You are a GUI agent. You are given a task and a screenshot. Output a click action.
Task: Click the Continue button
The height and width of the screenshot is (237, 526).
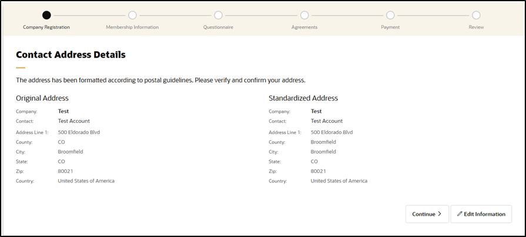(427, 214)
